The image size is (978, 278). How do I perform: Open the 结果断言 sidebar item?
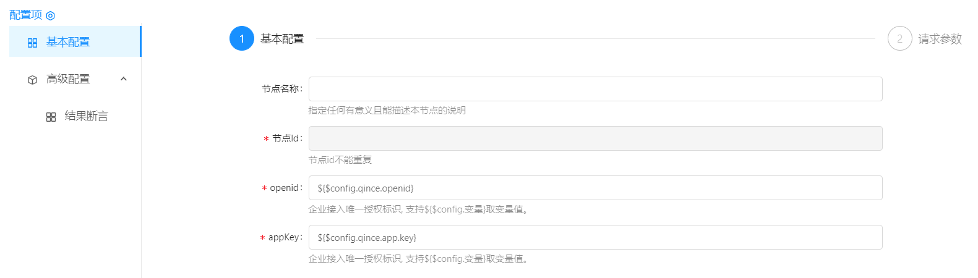(86, 116)
